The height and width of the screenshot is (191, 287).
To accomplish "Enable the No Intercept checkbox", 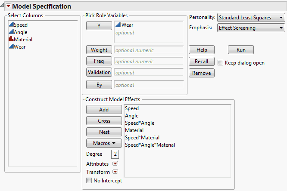I will tap(89, 181).
